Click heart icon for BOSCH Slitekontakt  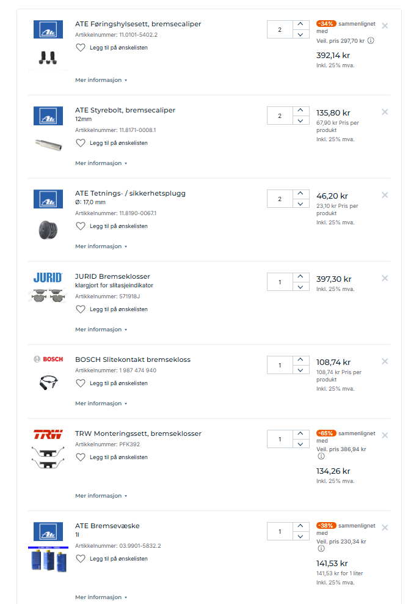point(81,383)
